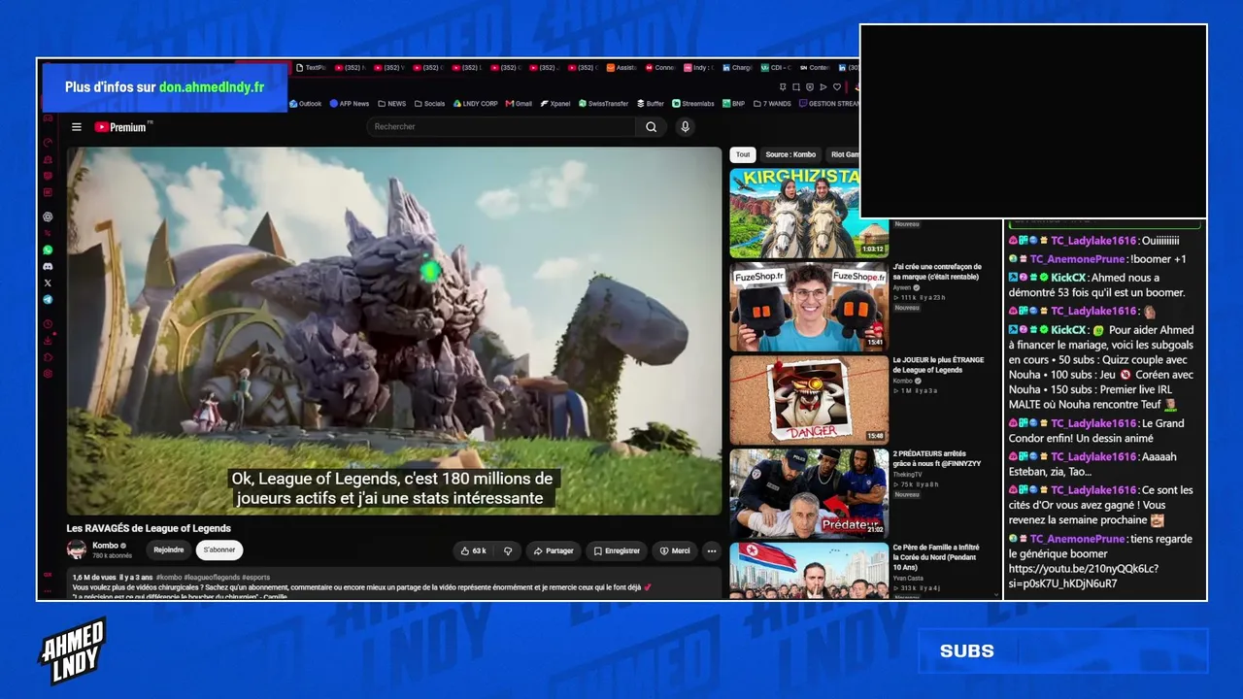1243x699 pixels.
Task: Open extensions cube icon in sidebar
Action: [x=48, y=357]
